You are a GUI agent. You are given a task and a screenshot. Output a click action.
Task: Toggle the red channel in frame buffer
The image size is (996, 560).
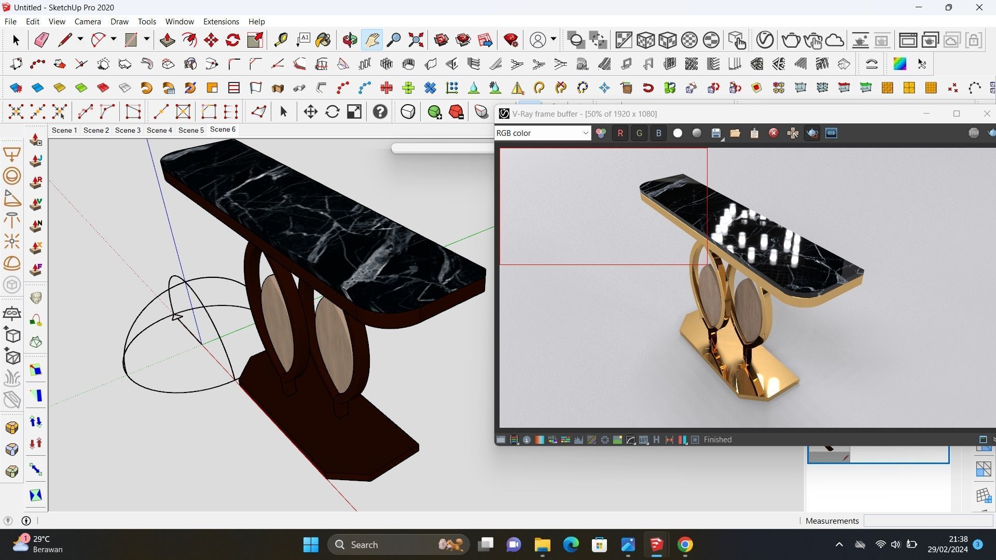point(620,133)
